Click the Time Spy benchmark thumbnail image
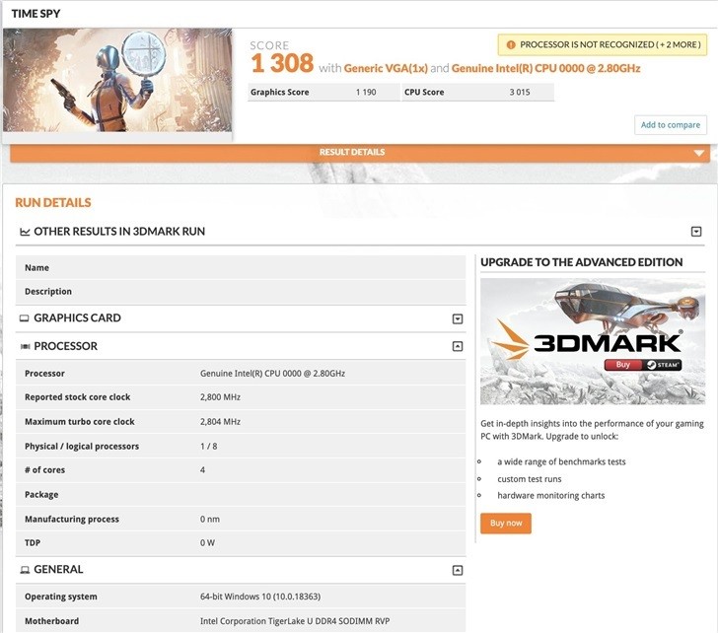The width and height of the screenshot is (718, 633). tap(117, 80)
